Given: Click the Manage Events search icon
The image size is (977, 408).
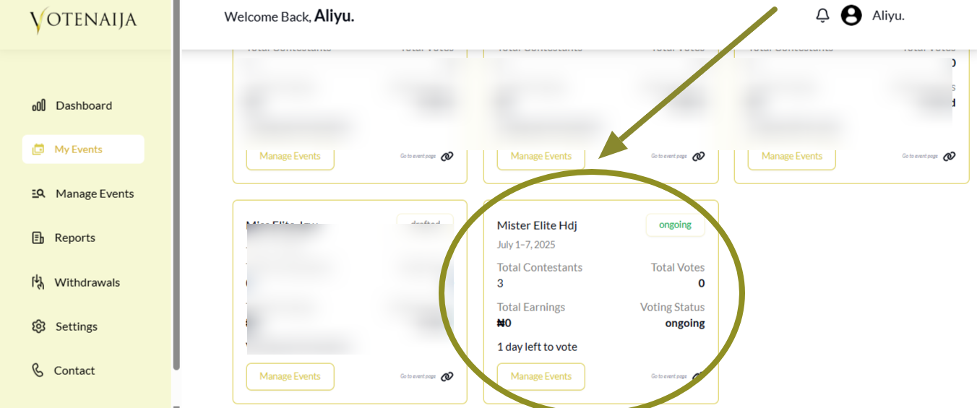Looking at the screenshot, I should coord(39,194).
